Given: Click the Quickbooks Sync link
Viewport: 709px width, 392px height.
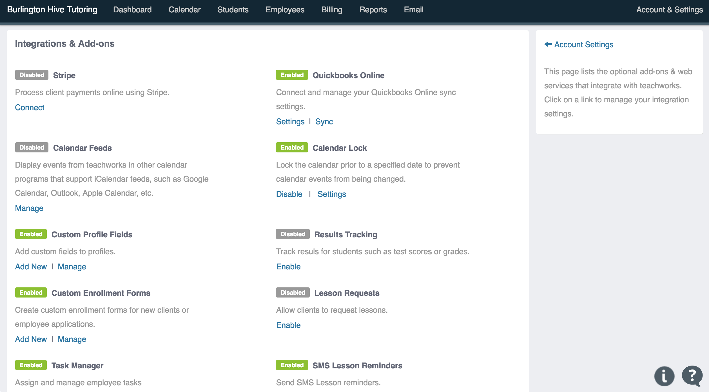Looking at the screenshot, I should [x=324, y=121].
